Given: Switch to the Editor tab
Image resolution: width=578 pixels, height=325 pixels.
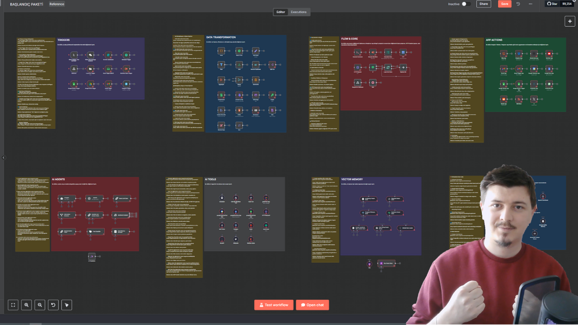Looking at the screenshot, I should click(x=280, y=12).
